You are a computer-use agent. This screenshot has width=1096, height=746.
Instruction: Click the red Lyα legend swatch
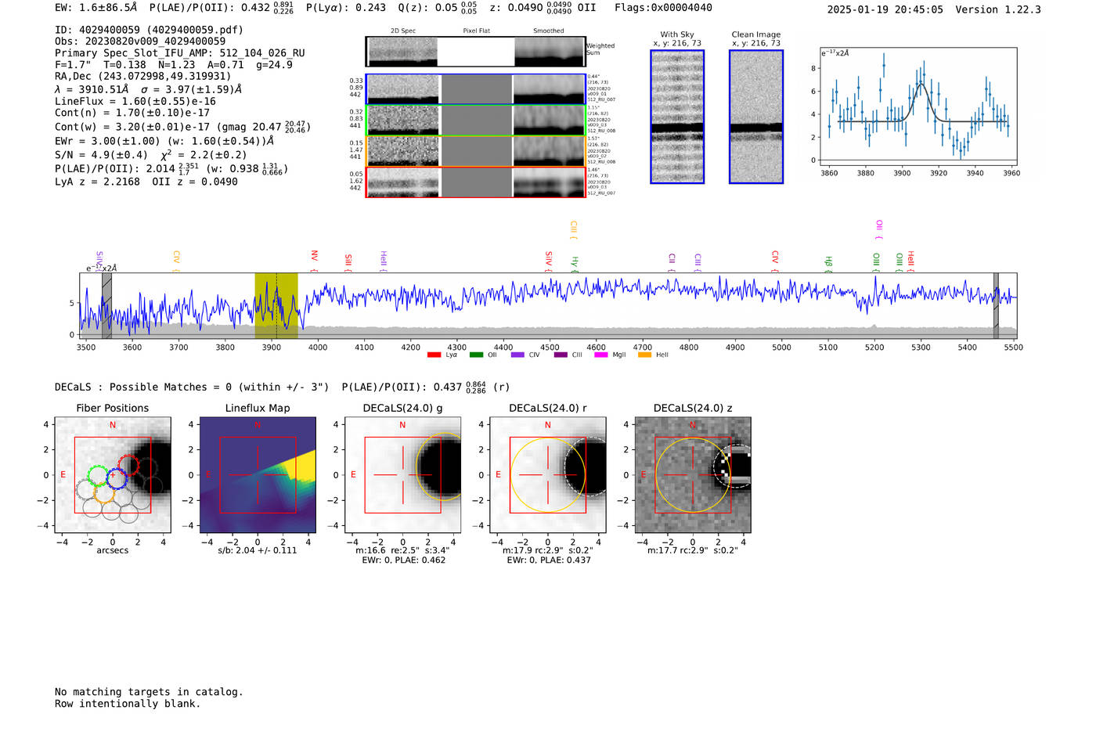pos(434,355)
